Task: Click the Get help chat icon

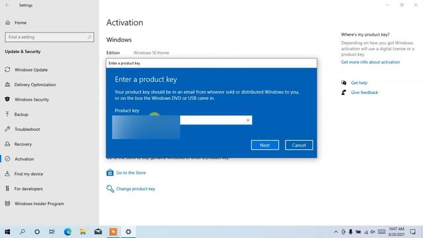Action: pyautogui.click(x=344, y=83)
